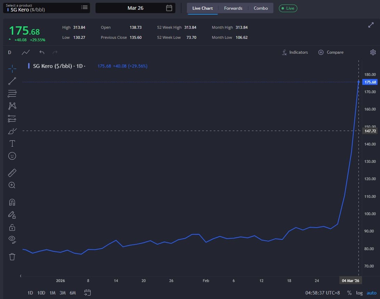
Task: Toggle lock all drawings
Action: point(12,227)
